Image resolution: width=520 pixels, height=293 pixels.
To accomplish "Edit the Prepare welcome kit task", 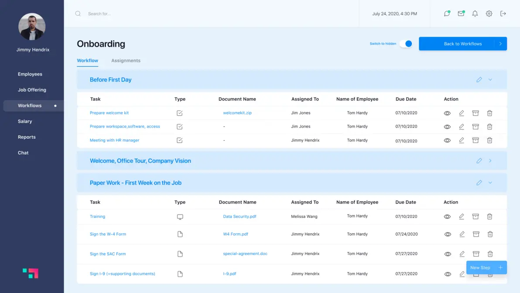I will pyautogui.click(x=461, y=113).
